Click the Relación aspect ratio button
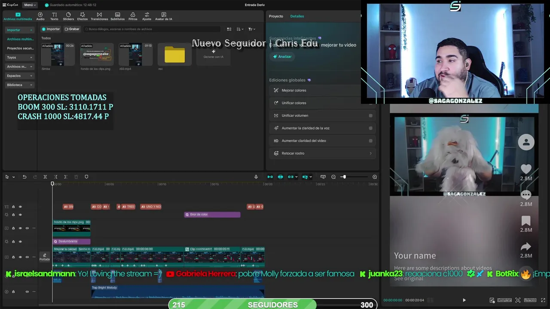Image resolution: width=550 pixels, height=309 pixels. pyautogui.click(x=530, y=300)
